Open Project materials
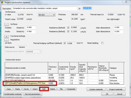Screen dimensions: 131x98 (116, 89)
